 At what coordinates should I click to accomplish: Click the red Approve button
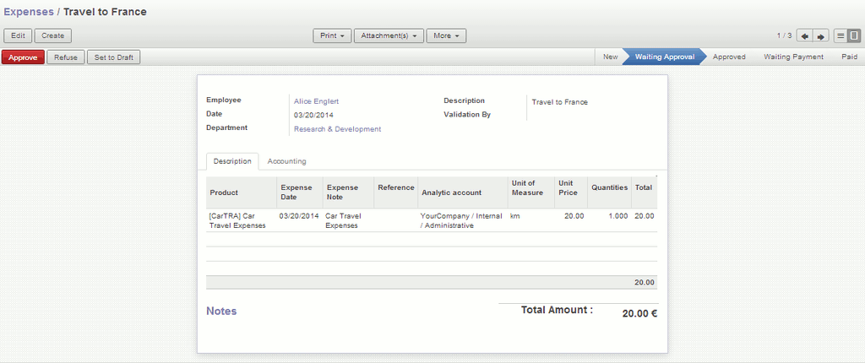click(23, 57)
